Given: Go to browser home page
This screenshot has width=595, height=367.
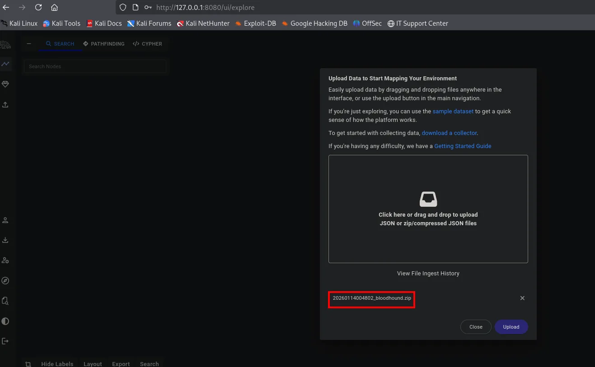Looking at the screenshot, I should coord(54,7).
